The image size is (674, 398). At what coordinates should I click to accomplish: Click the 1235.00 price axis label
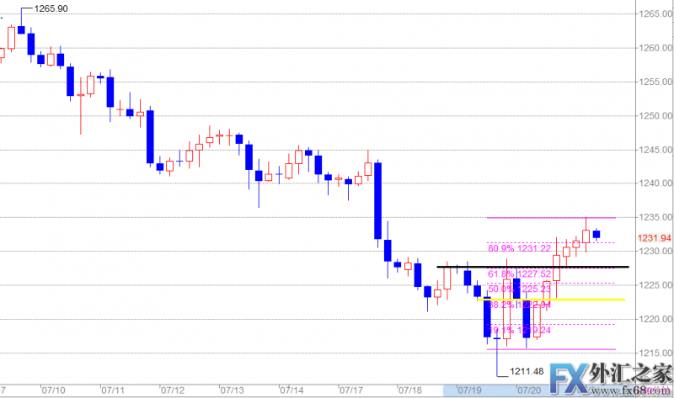tap(655, 217)
